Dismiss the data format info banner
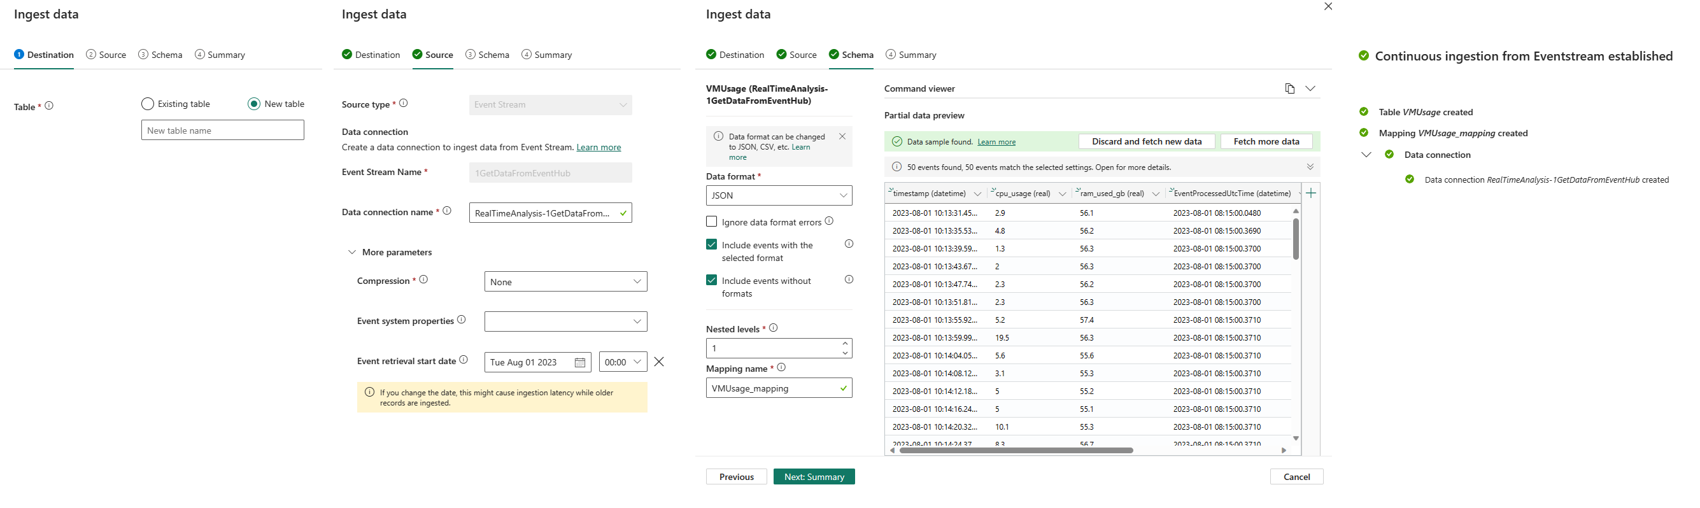The height and width of the screenshot is (508, 1700). click(x=842, y=137)
